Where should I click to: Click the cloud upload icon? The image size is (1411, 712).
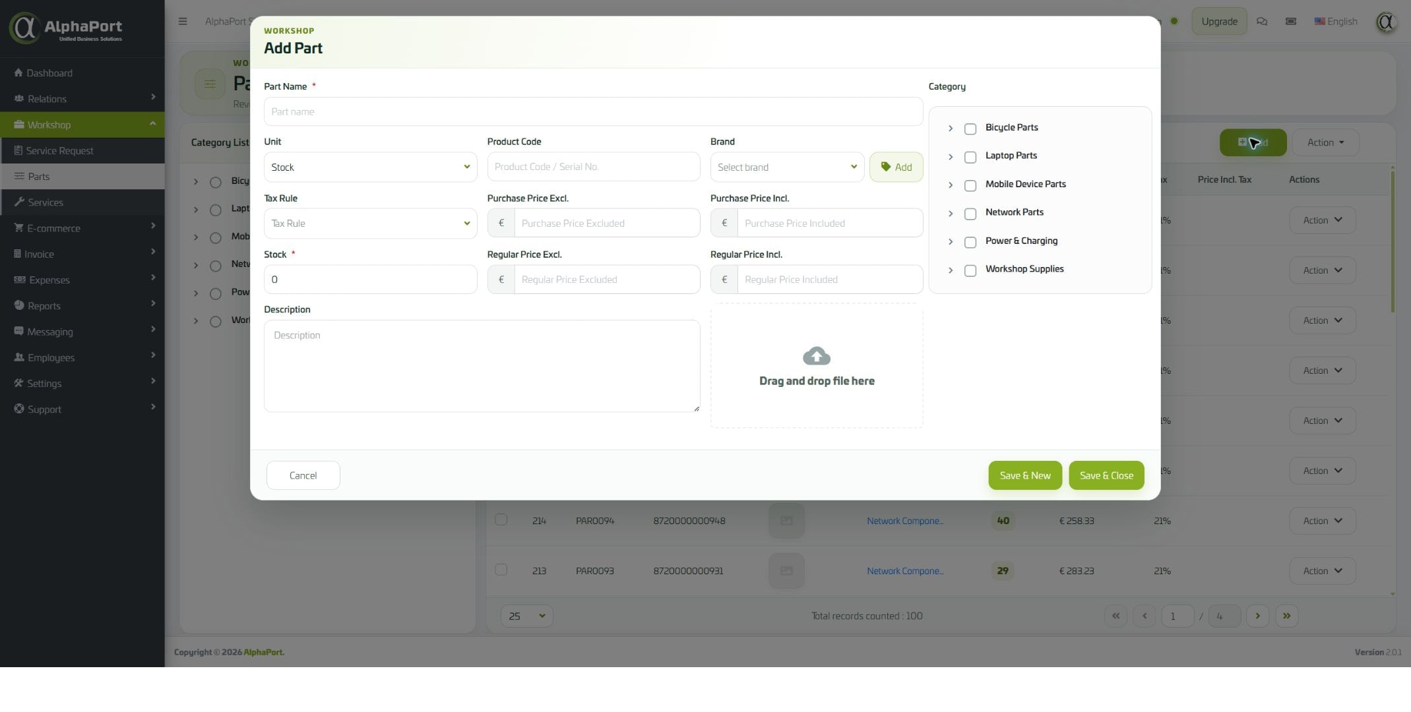[x=817, y=356]
